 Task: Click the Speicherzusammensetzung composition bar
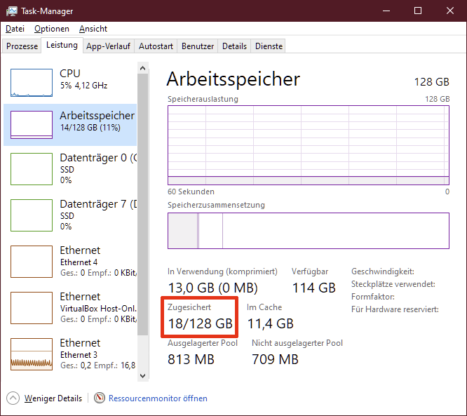[x=309, y=231]
